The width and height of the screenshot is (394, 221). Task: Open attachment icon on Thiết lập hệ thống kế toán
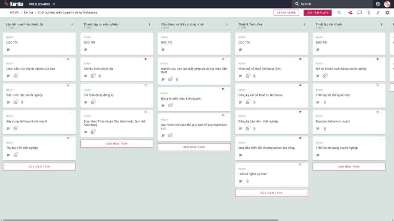point(325,102)
